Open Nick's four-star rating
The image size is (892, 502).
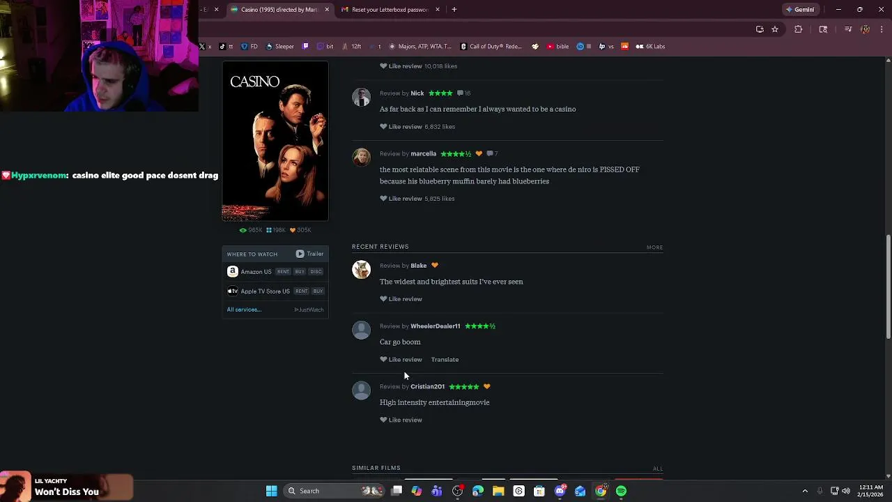coord(440,93)
